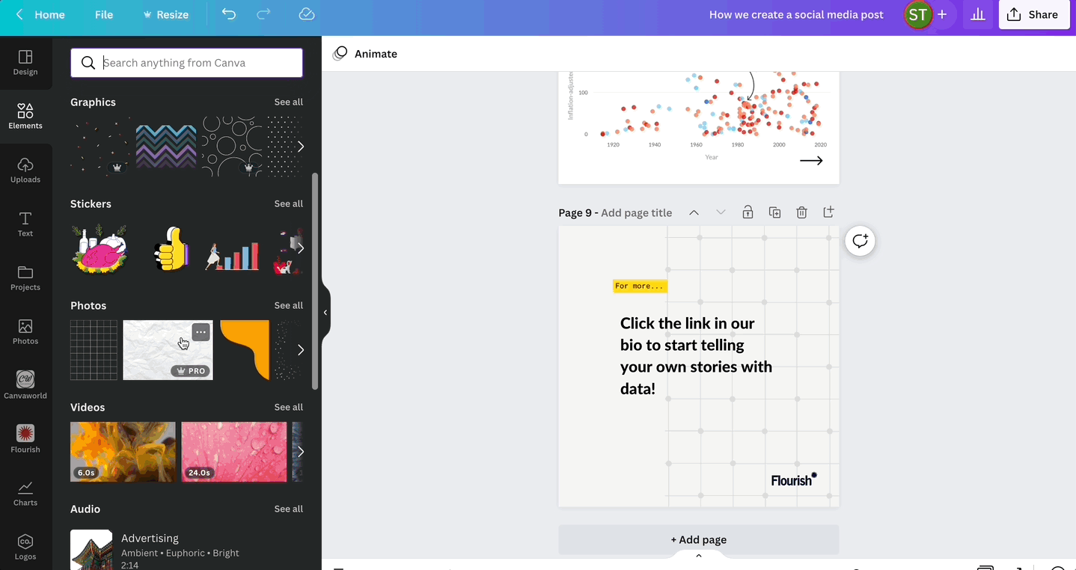Click See all next to Photos
1076x570 pixels.
[x=288, y=305]
